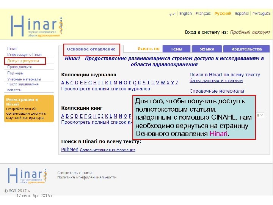Open Доступ к ресурсам in sidebar
Image resolution: width=273 pixels, height=205 pixels.
pyautogui.click(x=23, y=61)
